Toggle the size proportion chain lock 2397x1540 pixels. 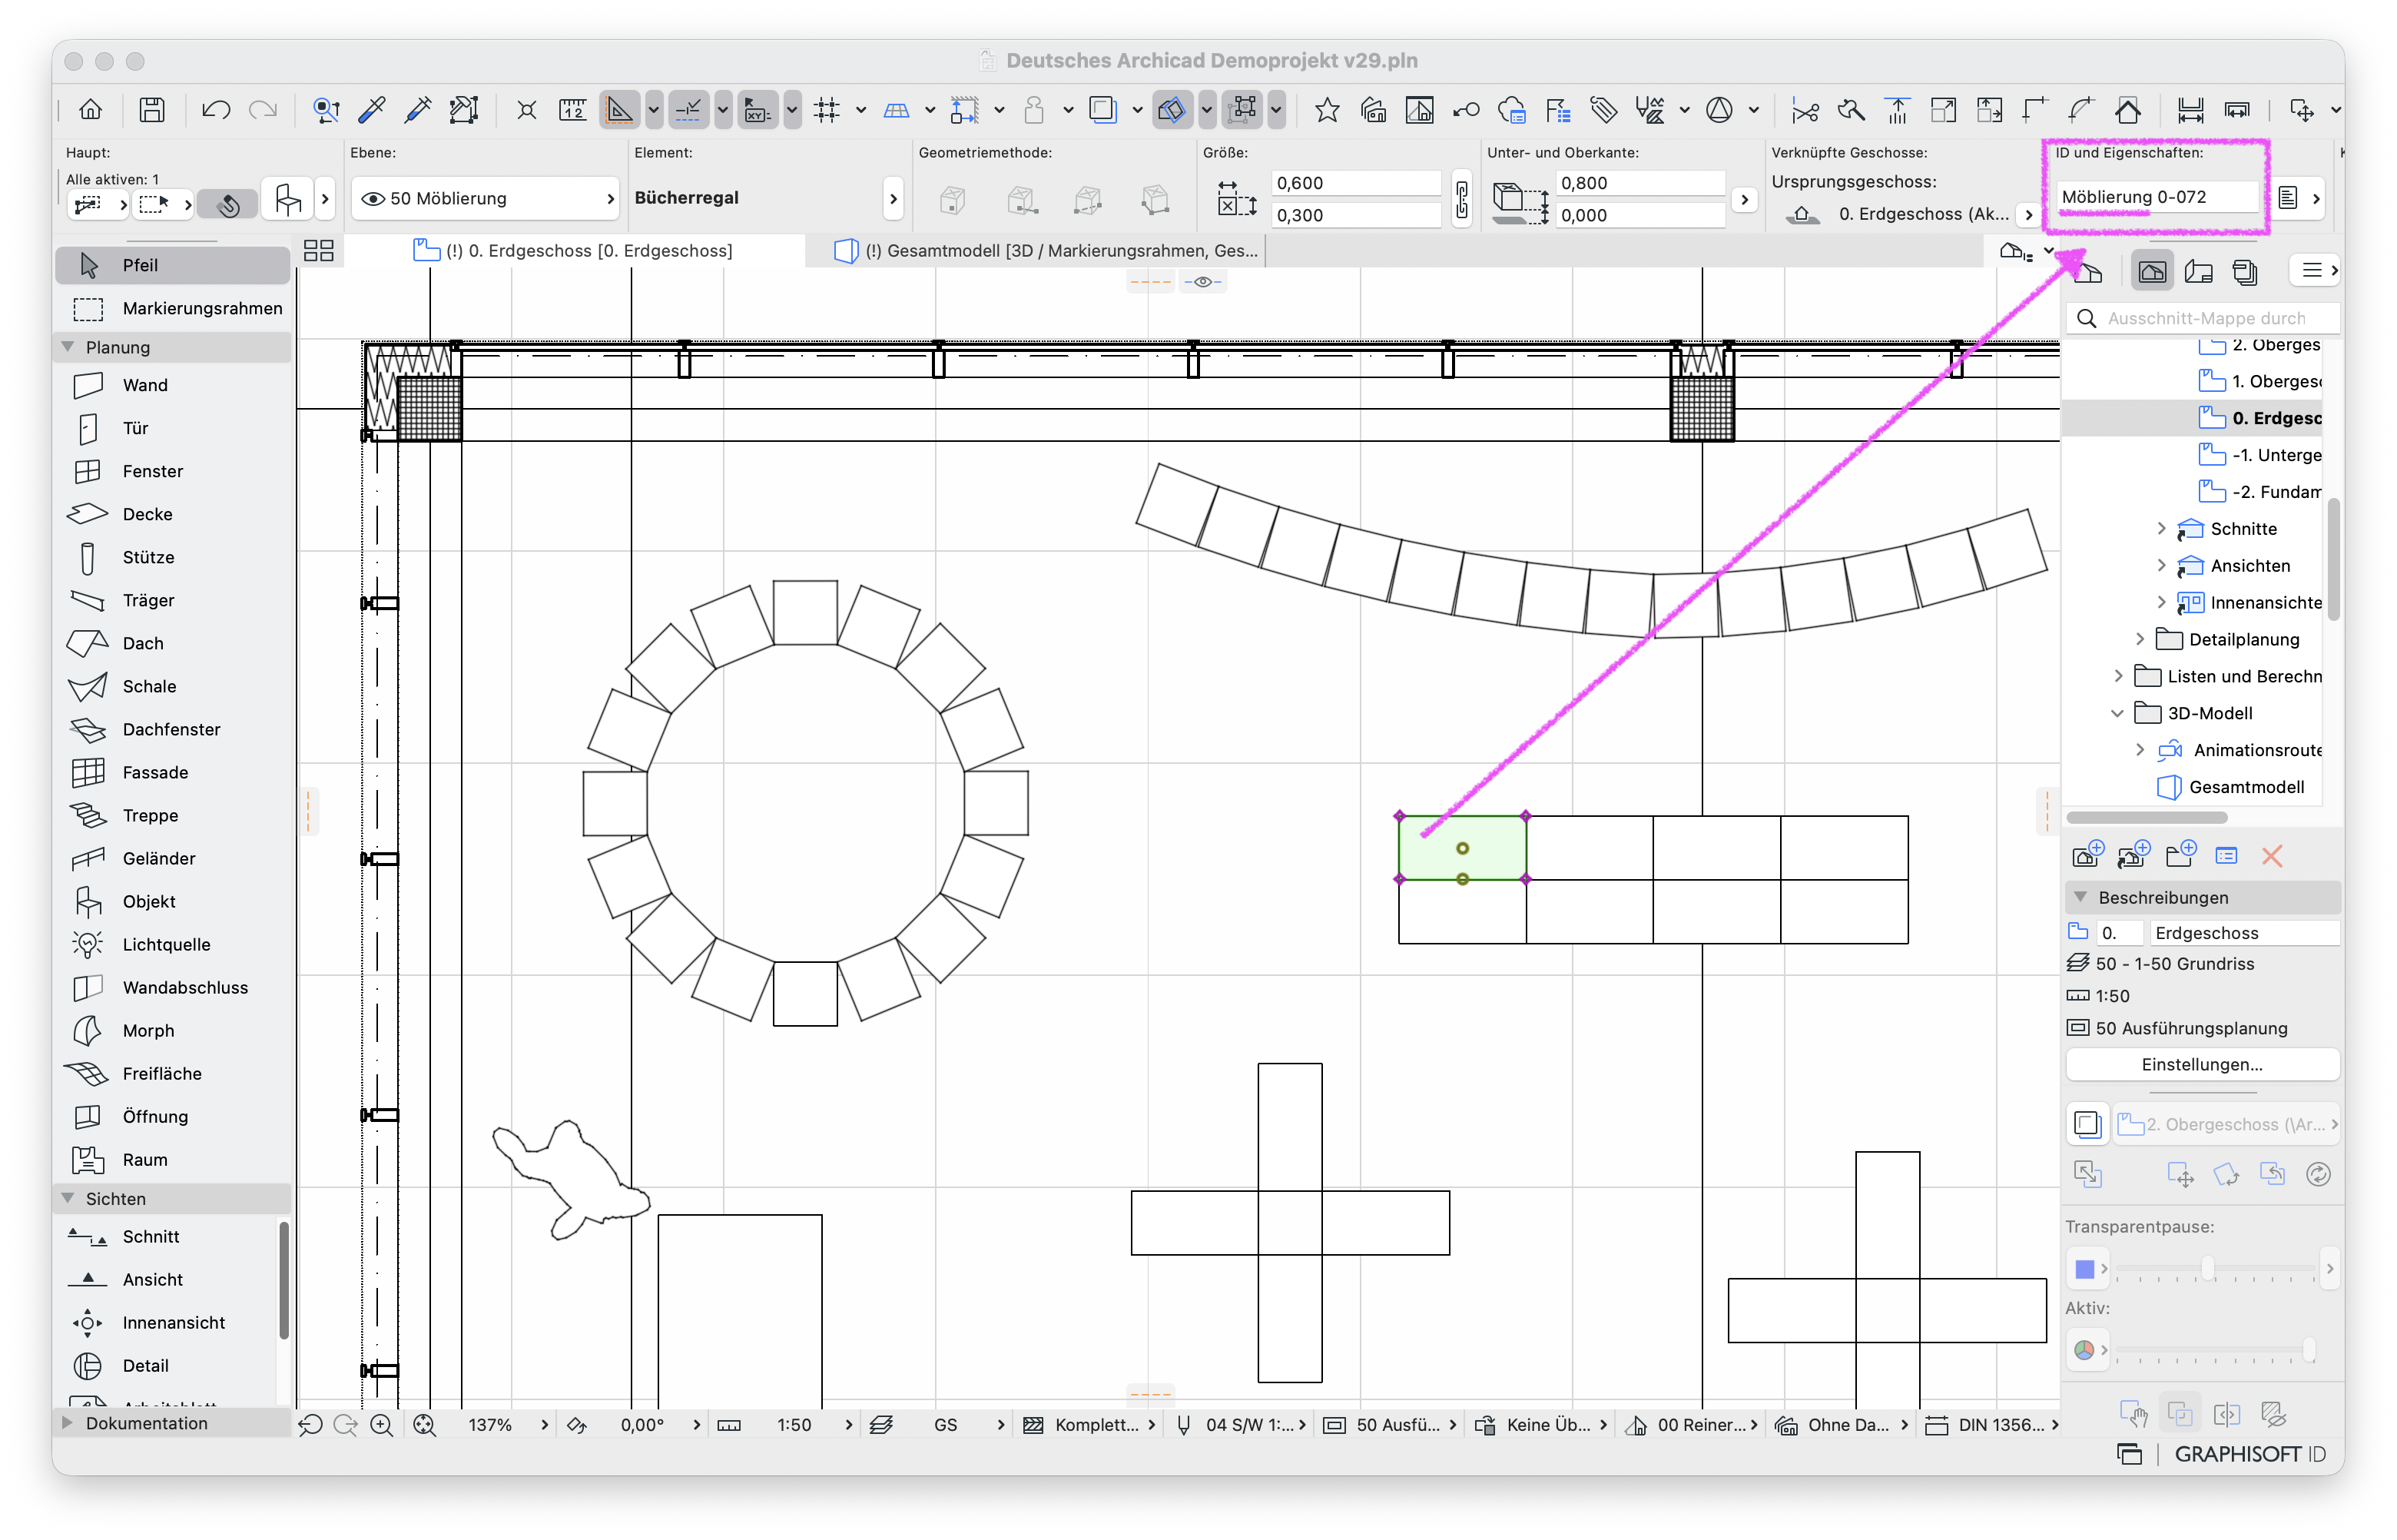click(x=1461, y=199)
